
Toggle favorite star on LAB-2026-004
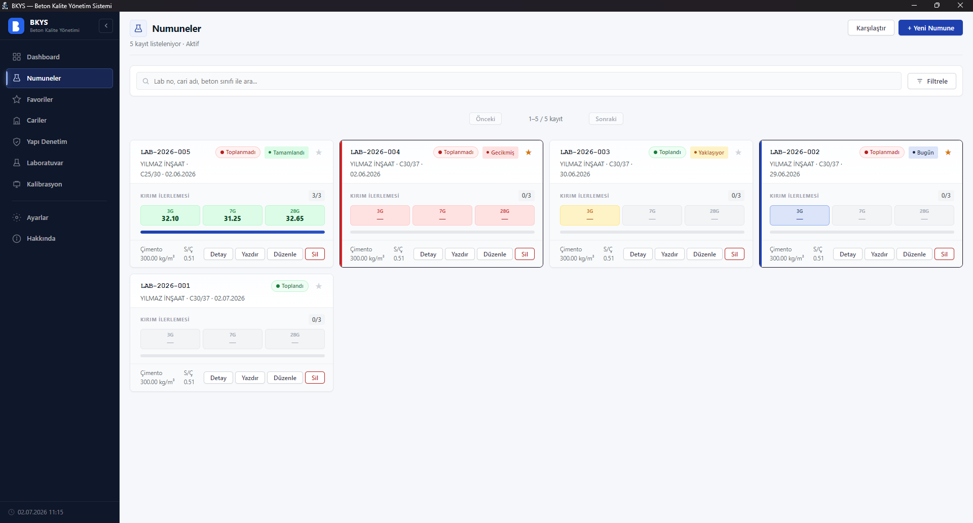(529, 152)
